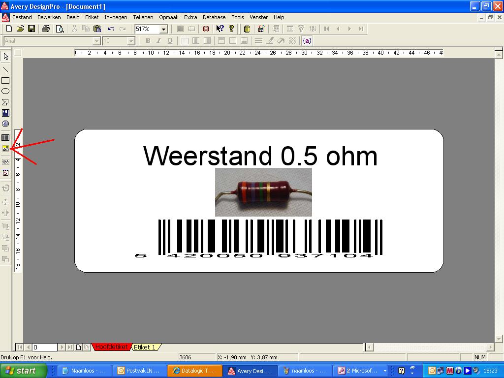This screenshot has height=378, width=504.
Task: Open the Database menu
Action: (x=214, y=17)
